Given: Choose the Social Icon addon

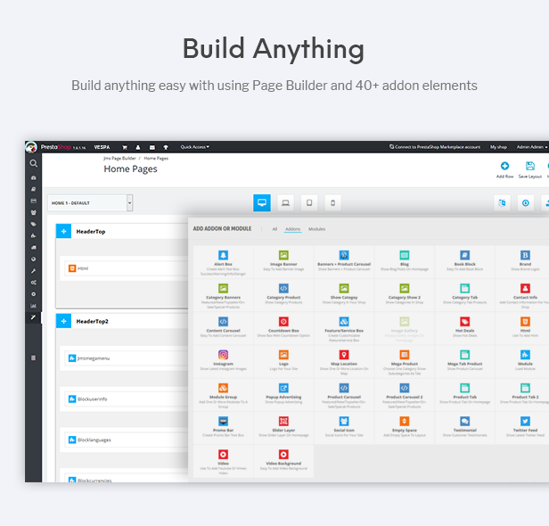Looking at the screenshot, I should click(344, 428).
